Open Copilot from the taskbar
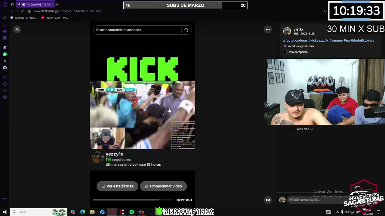This screenshot has height=216, width=385. coord(73,212)
